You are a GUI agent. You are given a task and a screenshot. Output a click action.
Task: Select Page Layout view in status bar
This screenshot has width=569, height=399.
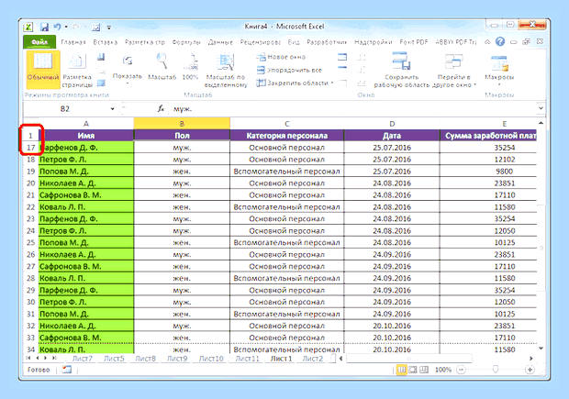click(x=413, y=370)
